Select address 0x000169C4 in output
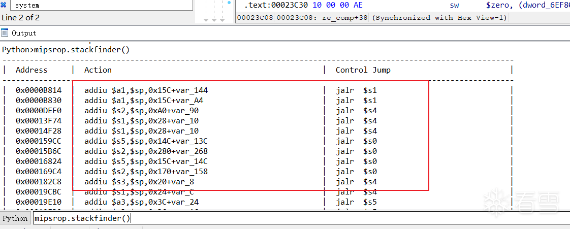The image size is (570, 229). pos(39,172)
